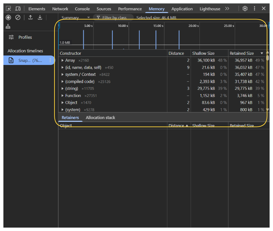Expand the (system) constructor row
273x231 pixels.
click(62, 110)
